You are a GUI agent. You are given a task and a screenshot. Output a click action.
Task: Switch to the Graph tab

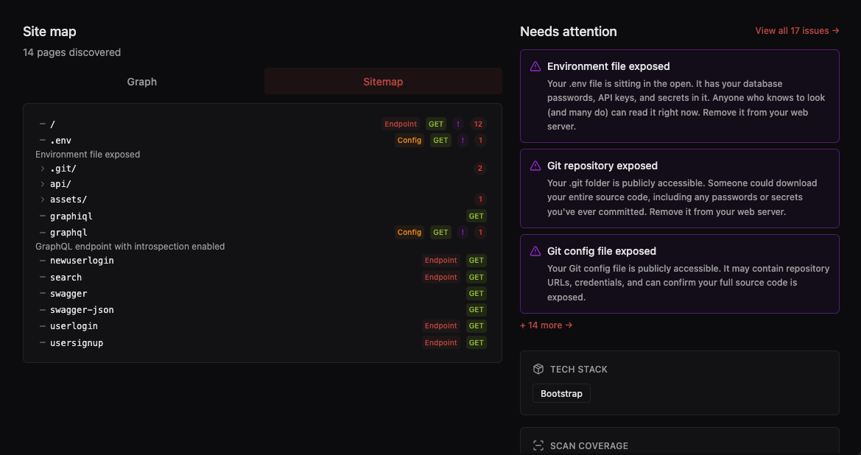click(141, 82)
